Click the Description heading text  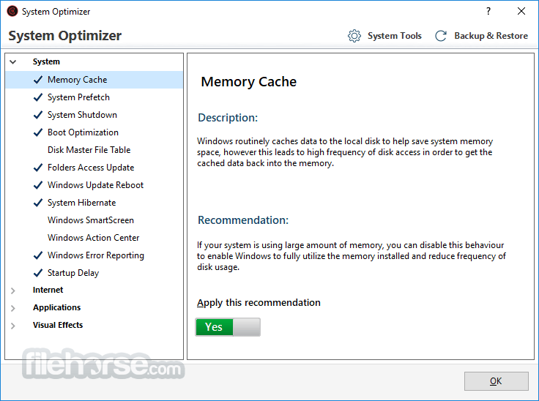click(228, 118)
